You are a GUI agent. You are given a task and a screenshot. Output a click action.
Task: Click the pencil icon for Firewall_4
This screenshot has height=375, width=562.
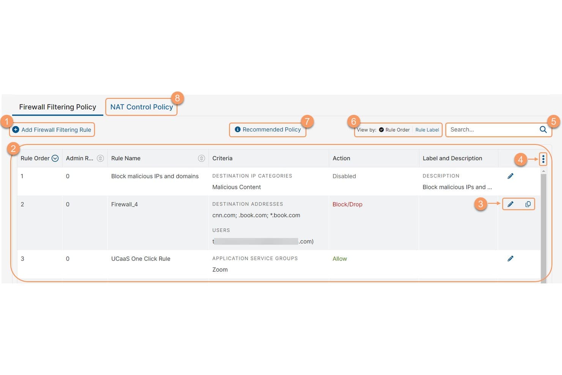click(510, 204)
